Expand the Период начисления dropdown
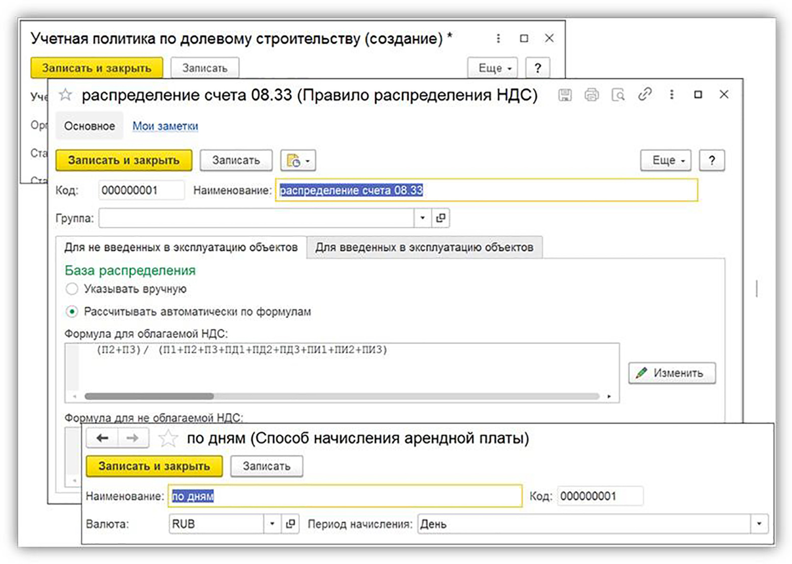 pos(759,524)
